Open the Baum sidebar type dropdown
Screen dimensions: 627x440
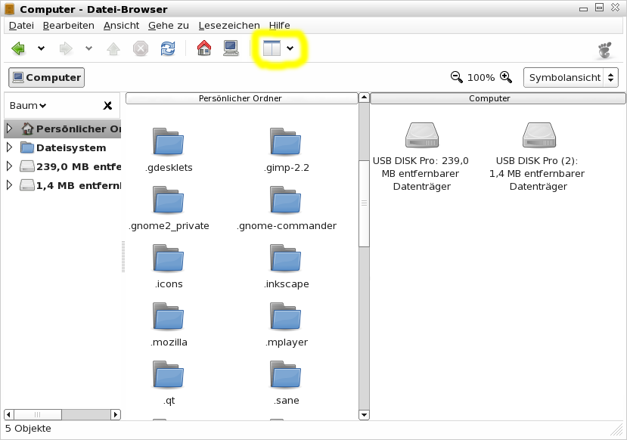pyautogui.click(x=28, y=106)
